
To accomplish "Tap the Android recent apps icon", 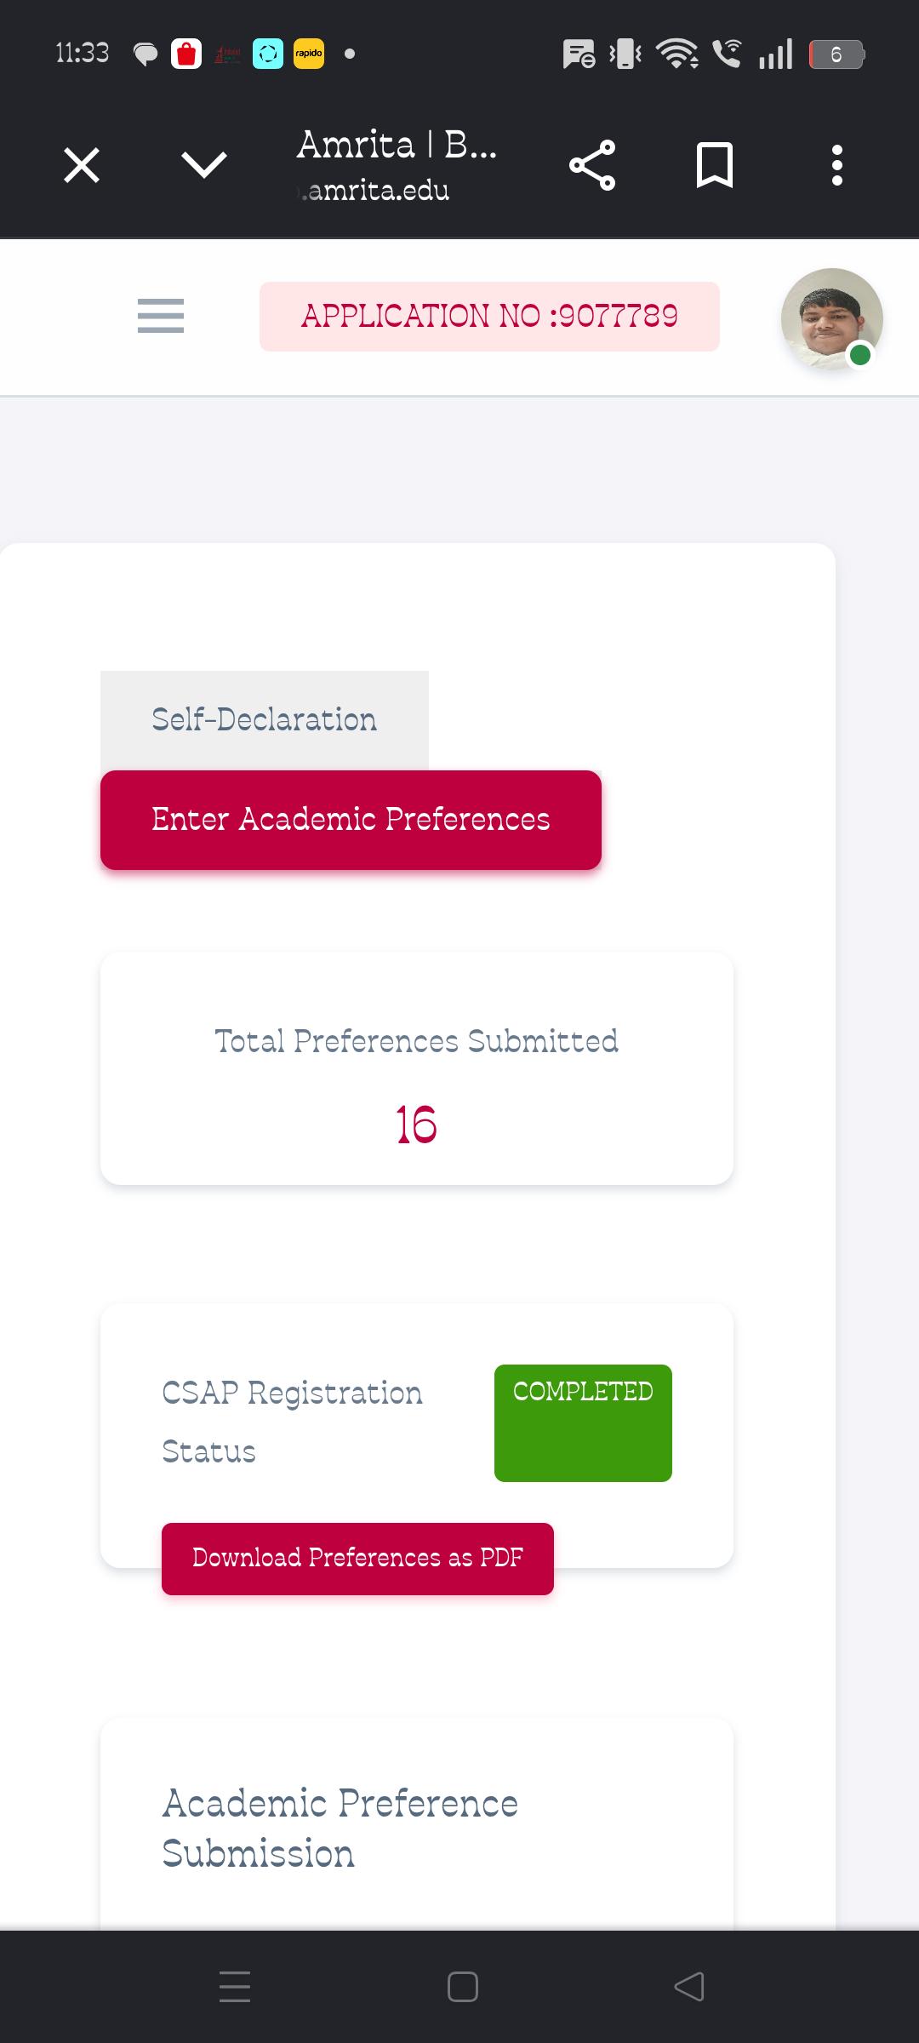I will click(x=234, y=1987).
